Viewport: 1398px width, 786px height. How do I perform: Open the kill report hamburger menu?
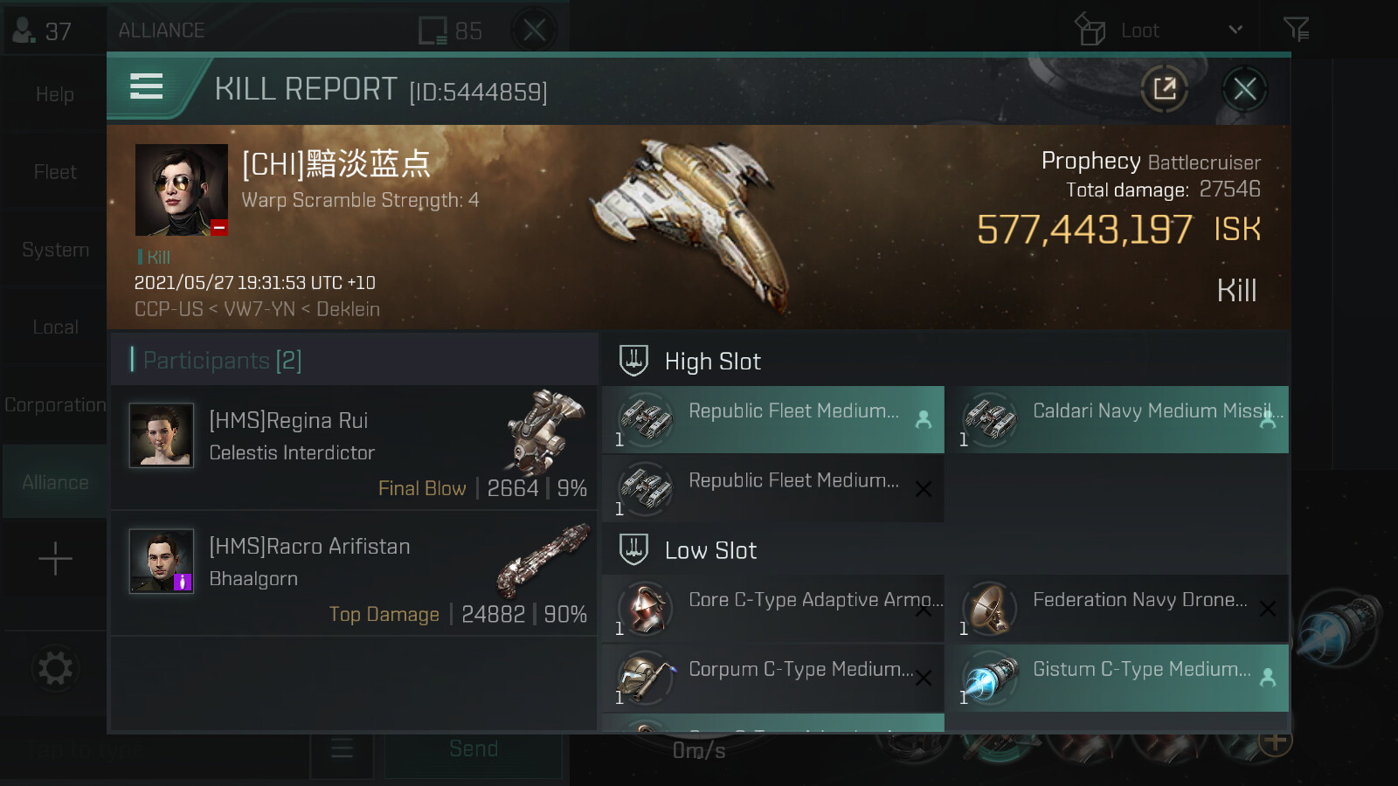click(x=146, y=86)
